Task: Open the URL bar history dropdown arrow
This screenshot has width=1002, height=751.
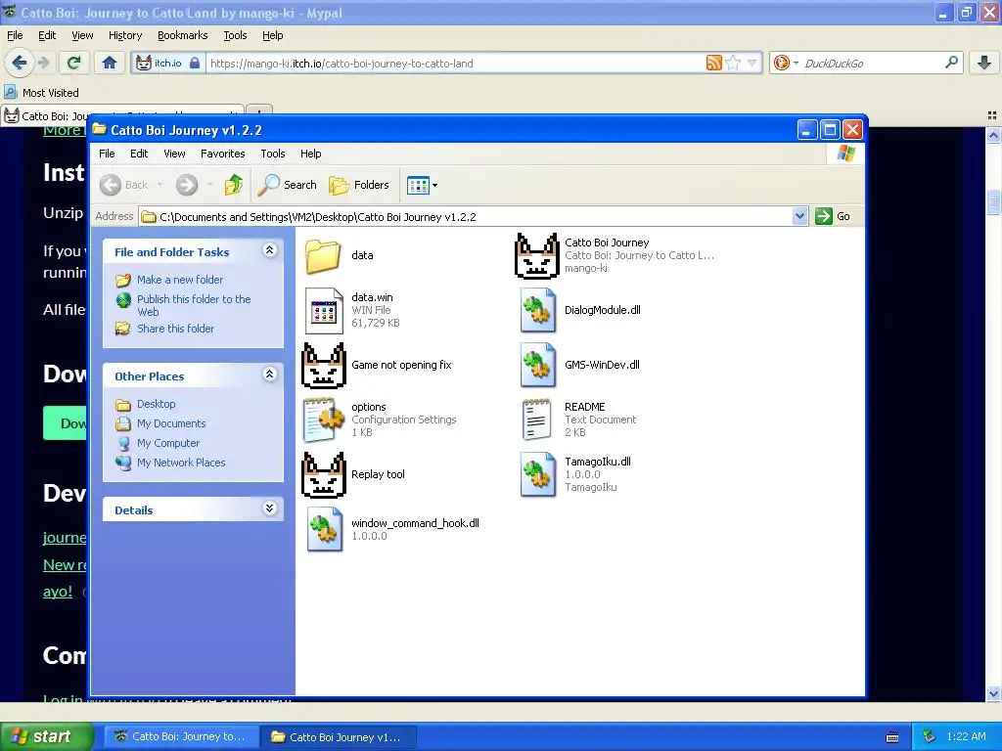Action: (x=751, y=63)
